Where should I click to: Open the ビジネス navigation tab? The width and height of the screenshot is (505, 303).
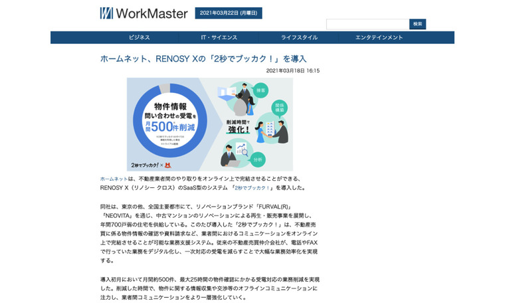pos(139,38)
